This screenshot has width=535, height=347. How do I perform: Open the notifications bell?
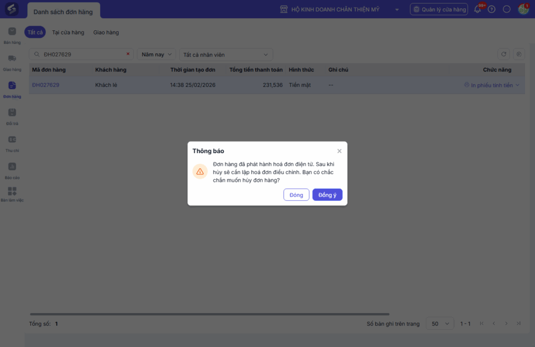[x=478, y=9]
